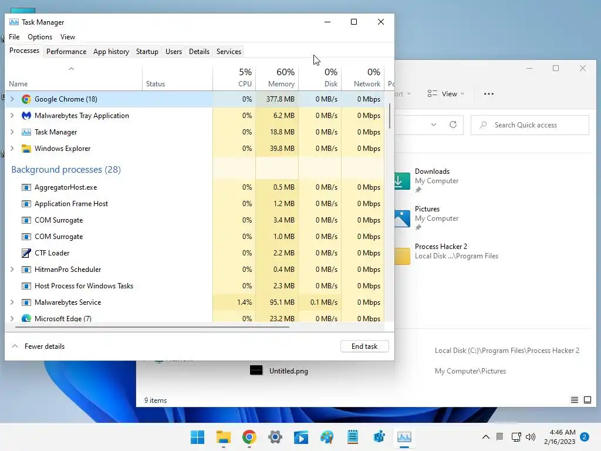Click the Microsoft Edge process icon

point(26,318)
